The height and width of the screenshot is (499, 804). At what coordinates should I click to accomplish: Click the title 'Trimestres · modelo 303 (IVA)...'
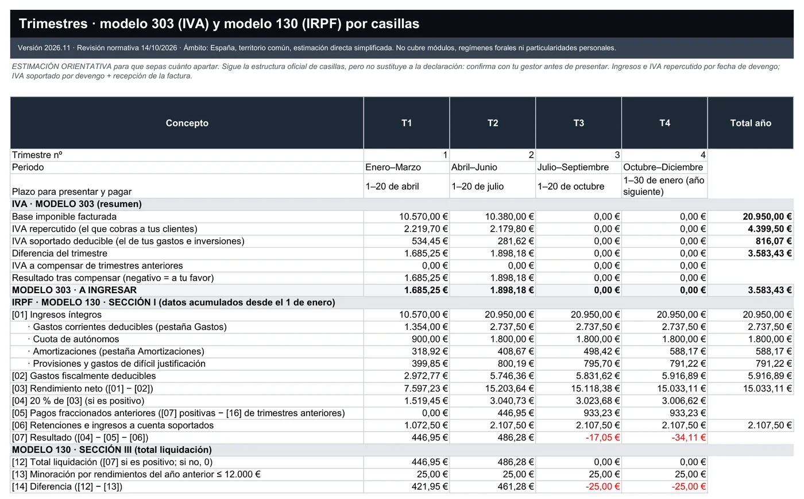[x=219, y=24]
